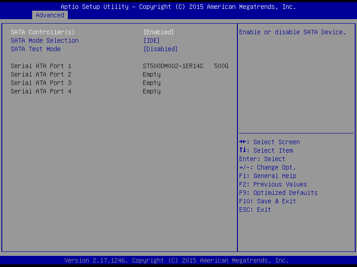The width and height of the screenshot is (357, 267).
Task: Open the SATA Mode Selection [IDE] option
Action: 151,40
